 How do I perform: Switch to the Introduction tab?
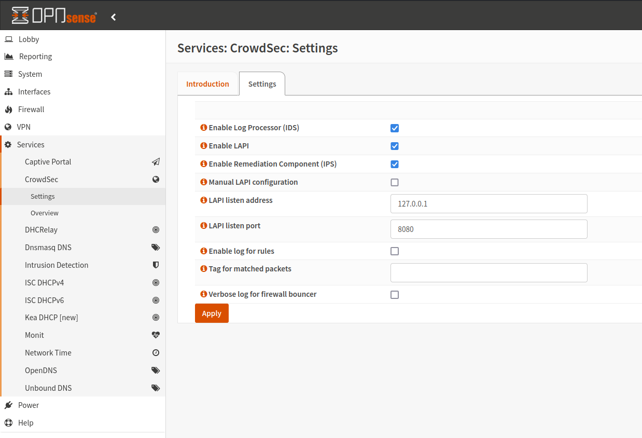(207, 84)
